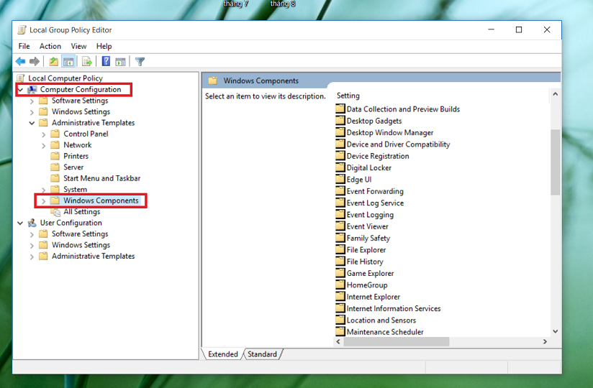The image size is (593, 388).
Task: Open the Help menu
Action: coord(104,46)
